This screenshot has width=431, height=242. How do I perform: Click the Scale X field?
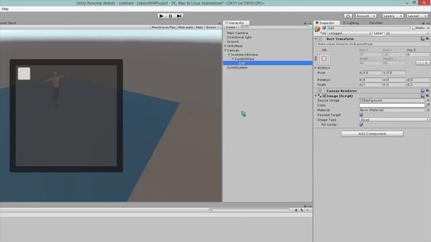[x=372, y=85]
